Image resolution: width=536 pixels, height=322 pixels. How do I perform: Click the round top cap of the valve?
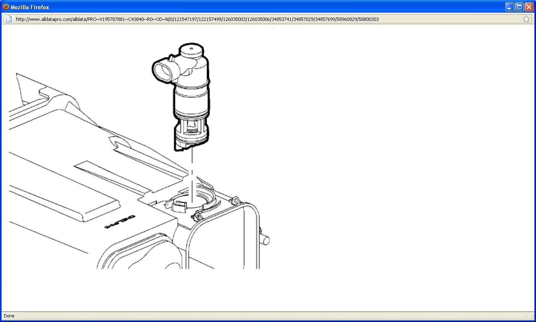point(191,50)
